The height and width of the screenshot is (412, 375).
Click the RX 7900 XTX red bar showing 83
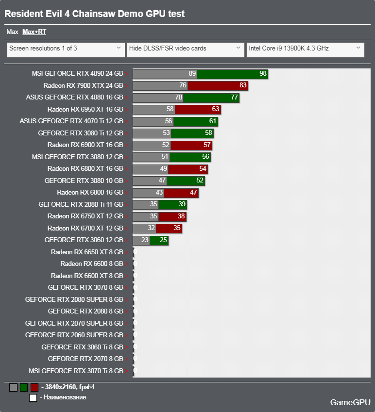(218, 86)
